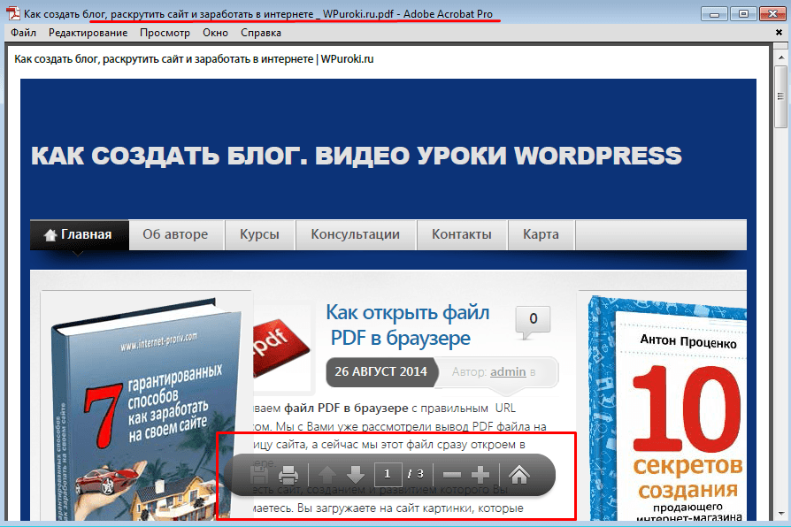Click the save (floppy disk) icon in floating toolbar
The height and width of the screenshot is (527, 791).
click(x=258, y=475)
